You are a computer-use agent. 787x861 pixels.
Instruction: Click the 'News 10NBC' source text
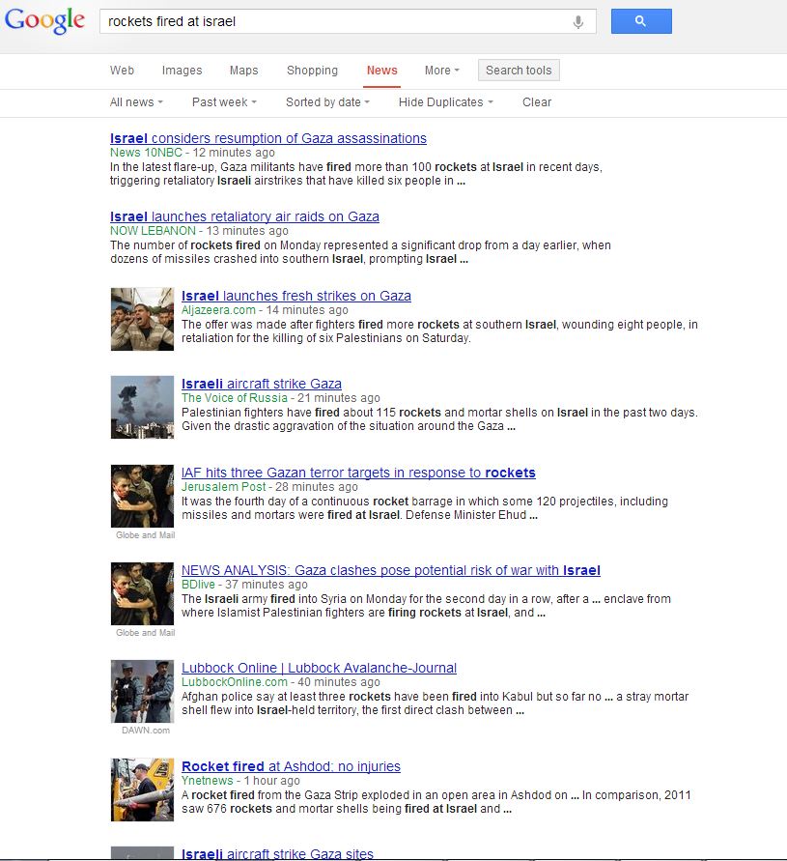(x=146, y=153)
